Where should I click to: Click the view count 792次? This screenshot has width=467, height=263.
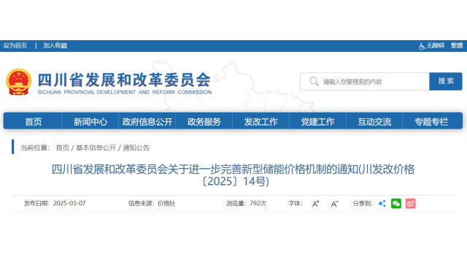click(258, 203)
